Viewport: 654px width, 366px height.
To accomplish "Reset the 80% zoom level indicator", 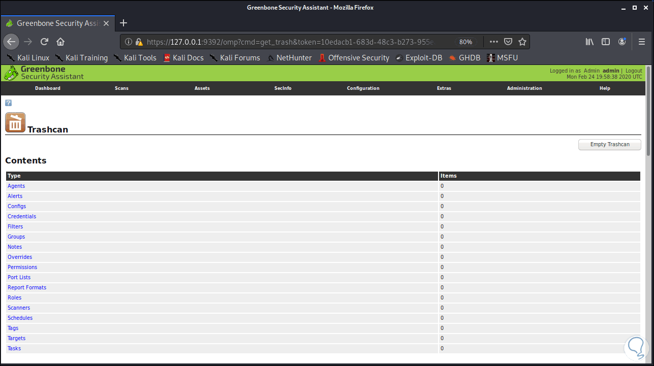I will [465, 42].
